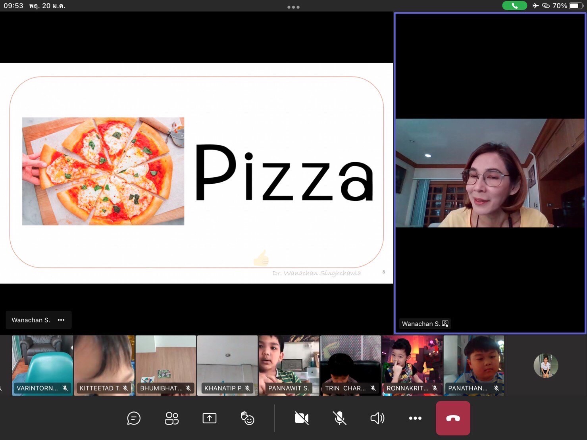Select KHANATIP P. video thumbnail
Screen dimensions: 587x440
coord(227,365)
